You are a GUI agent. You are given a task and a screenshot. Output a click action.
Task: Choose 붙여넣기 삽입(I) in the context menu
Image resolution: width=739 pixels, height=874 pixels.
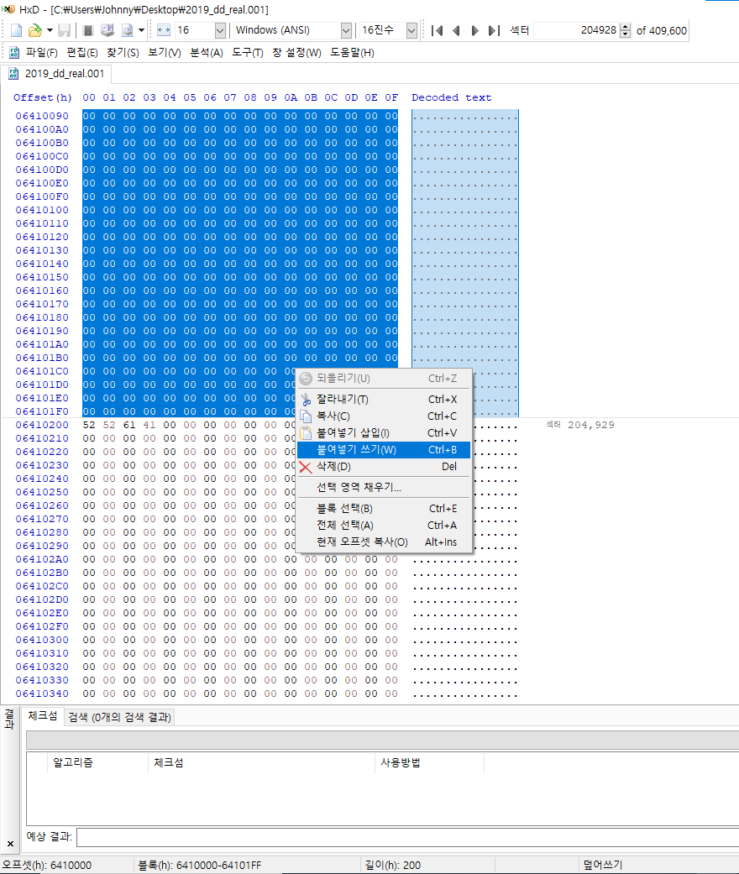pos(385,432)
